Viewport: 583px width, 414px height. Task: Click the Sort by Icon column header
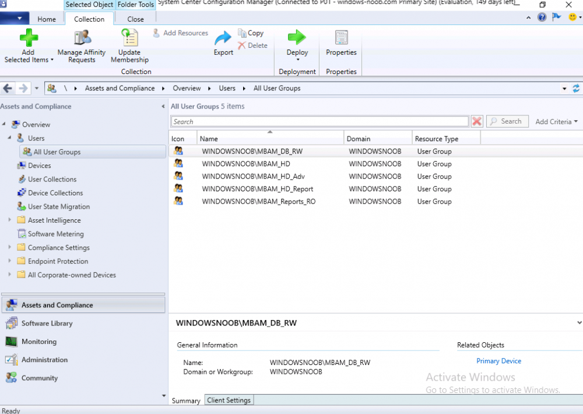coord(182,138)
